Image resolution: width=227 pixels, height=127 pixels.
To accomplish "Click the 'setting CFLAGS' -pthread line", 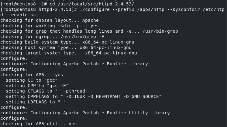I will point(47,91).
